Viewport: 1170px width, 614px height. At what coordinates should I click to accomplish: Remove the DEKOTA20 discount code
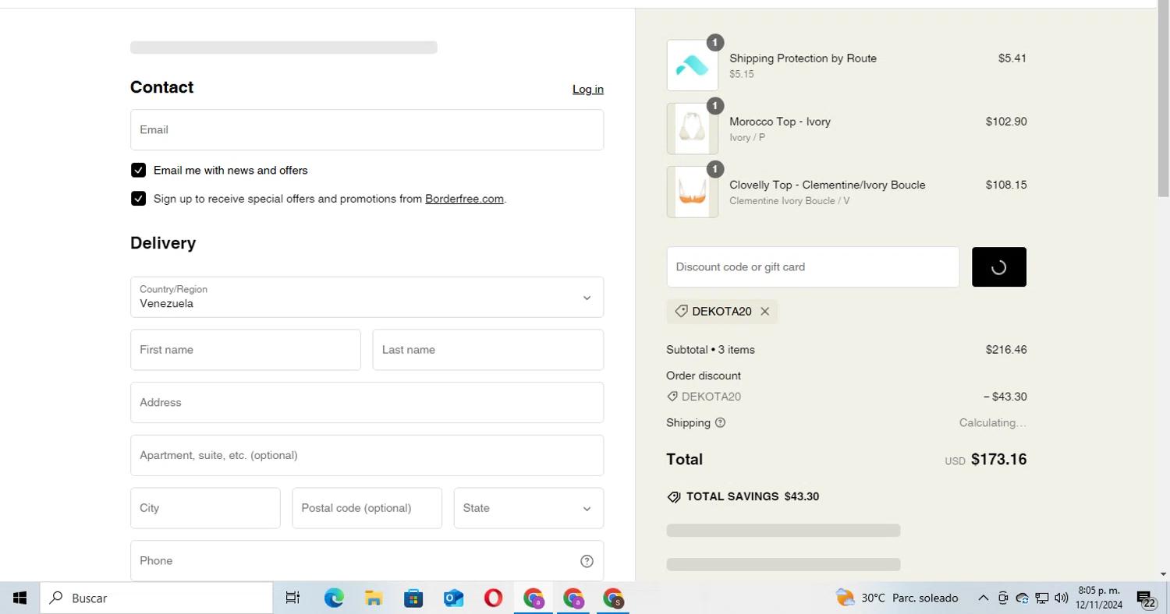tap(765, 312)
